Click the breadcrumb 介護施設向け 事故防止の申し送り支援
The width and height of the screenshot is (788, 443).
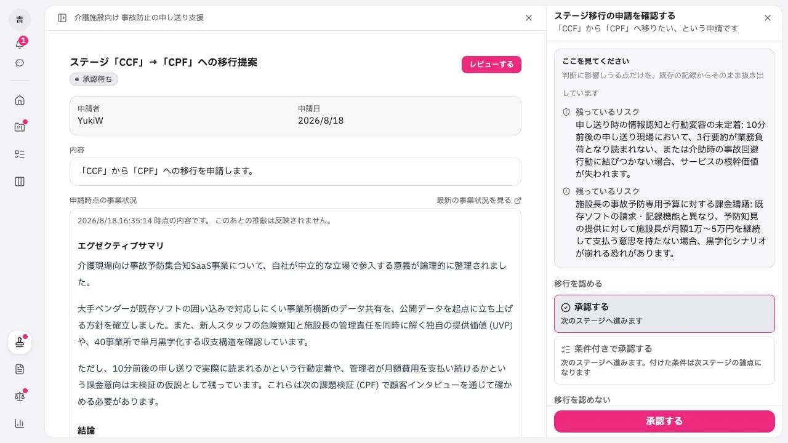pyautogui.click(x=139, y=18)
